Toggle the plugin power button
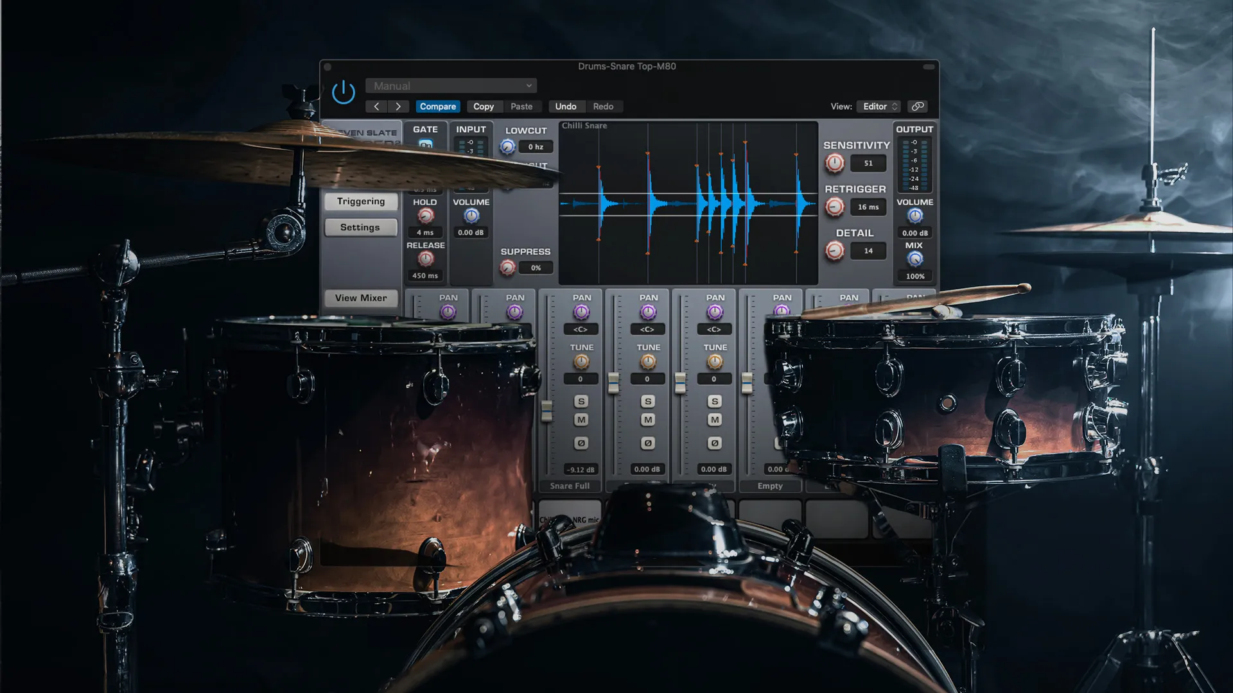 coord(344,92)
